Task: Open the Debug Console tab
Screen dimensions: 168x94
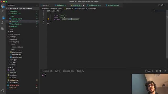Action: (69, 71)
